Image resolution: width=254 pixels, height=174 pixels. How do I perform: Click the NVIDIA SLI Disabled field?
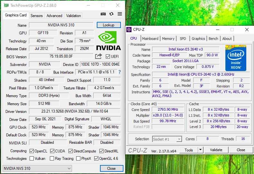[48, 142]
